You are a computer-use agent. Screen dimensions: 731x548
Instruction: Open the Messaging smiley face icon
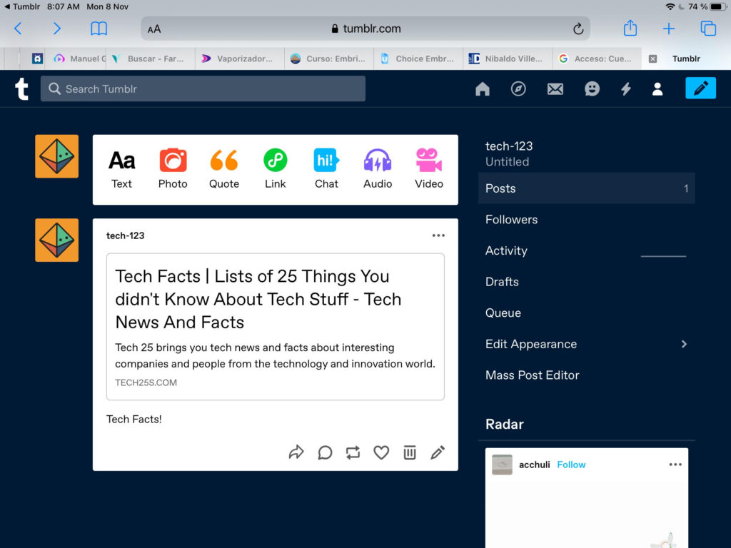[592, 89]
